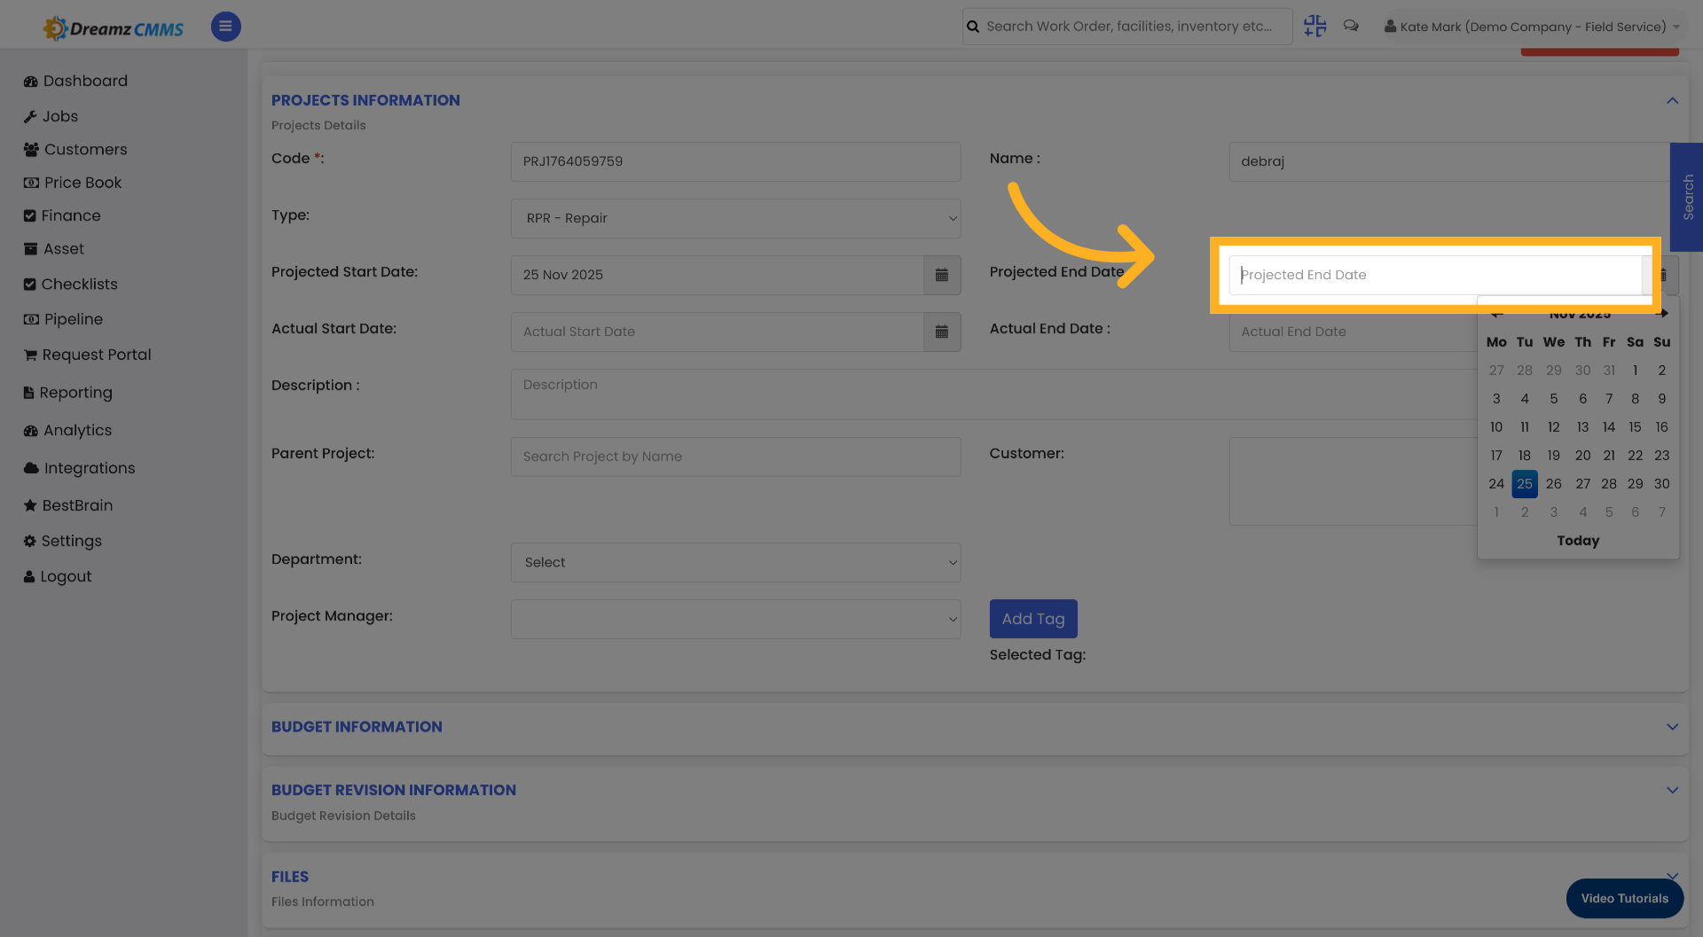Click the hamburger menu toggle icon
Image resolution: width=1703 pixels, height=937 pixels.
click(x=225, y=27)
